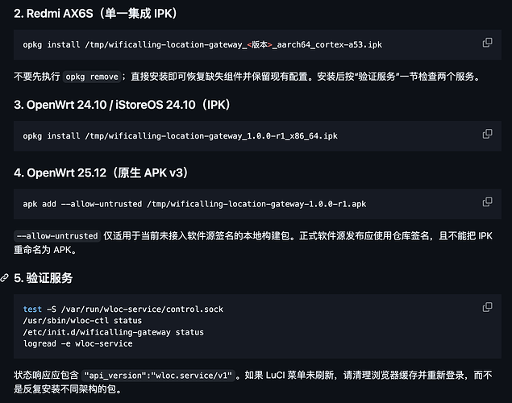Click the paragraph mentioning LuCI 菜单未刷新
This screenshot has width=512, height=403.
coord(253,382)
